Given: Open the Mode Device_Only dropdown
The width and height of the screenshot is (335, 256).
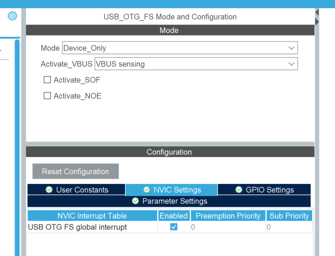Looking at the screenshot, I should 180,48.
